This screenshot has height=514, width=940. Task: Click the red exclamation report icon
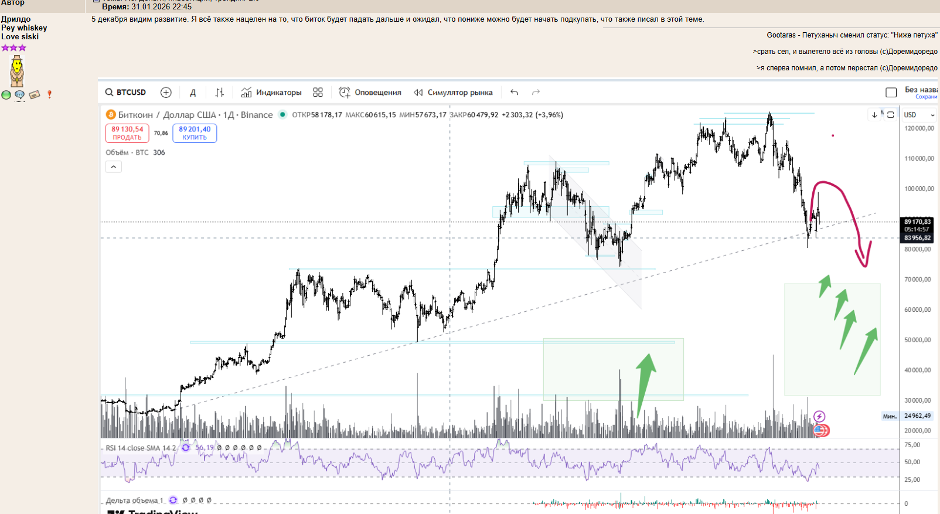[50, 94]
